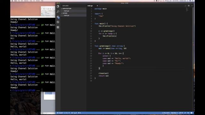Click the feedback smiley icon in status bar
This screenshot has width=205, height=115.
192,113
